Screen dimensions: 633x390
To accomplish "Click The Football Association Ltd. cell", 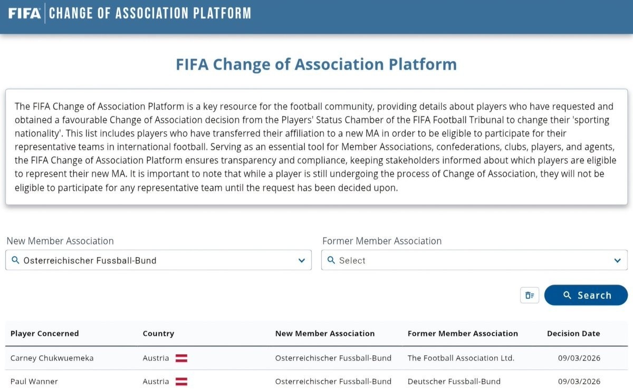I will pos(461,358).
